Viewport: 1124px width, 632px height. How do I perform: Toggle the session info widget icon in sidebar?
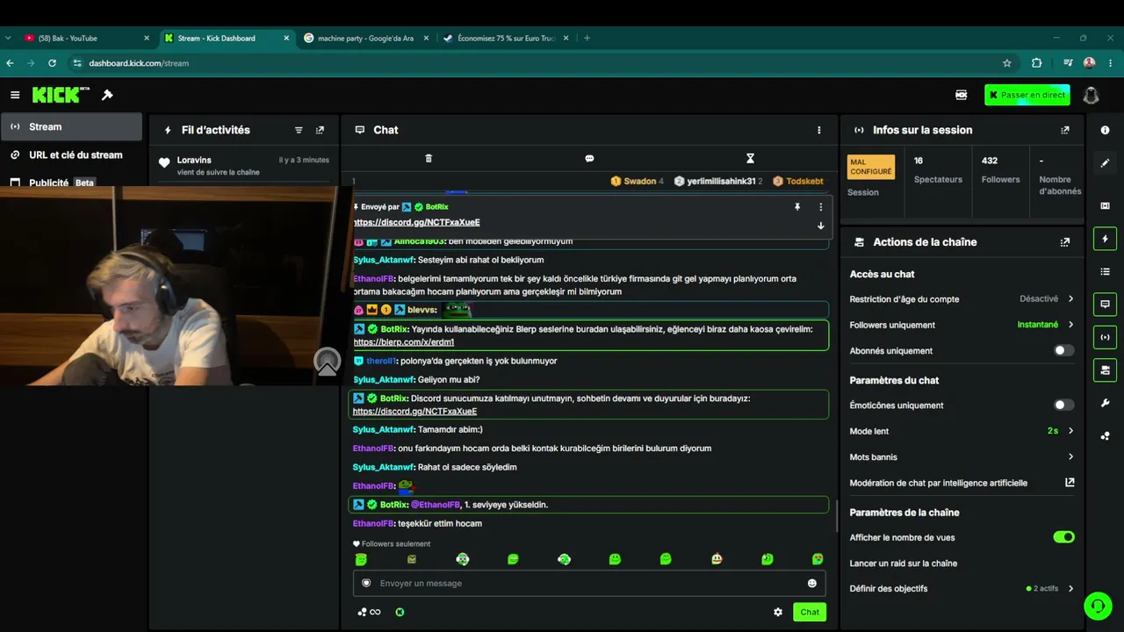(x=1105, y=337)
